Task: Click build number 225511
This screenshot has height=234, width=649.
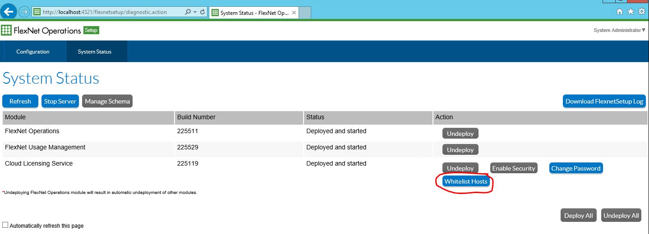Action: coord(188,131)
